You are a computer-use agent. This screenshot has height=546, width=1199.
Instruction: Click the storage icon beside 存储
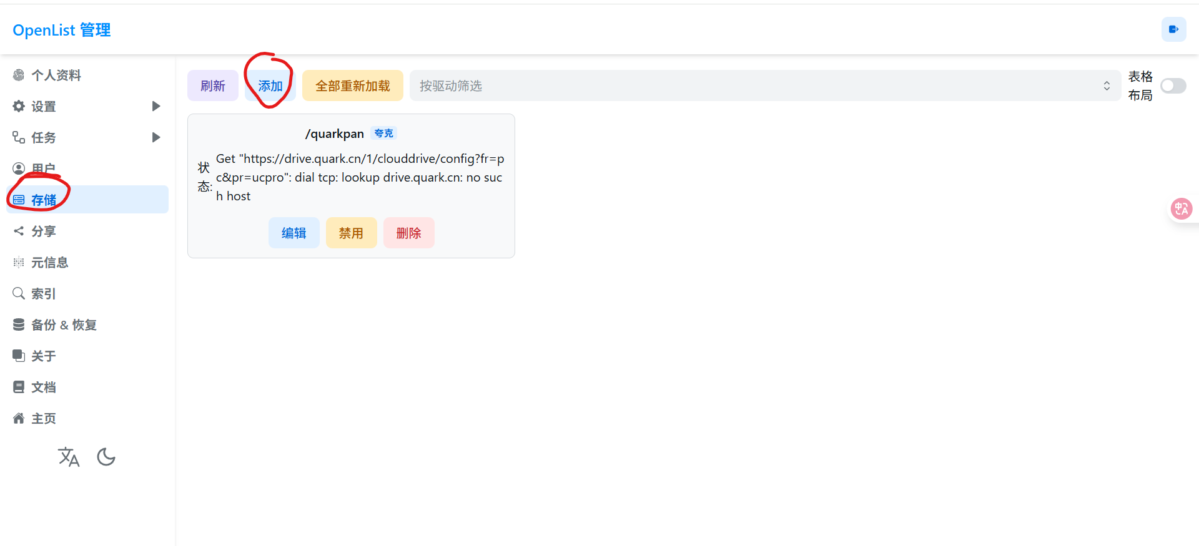pos(19,200)
